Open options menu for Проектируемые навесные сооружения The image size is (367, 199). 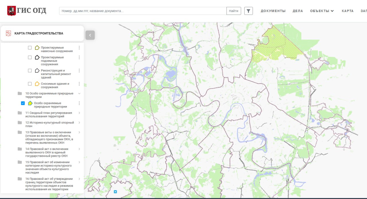click(x=79, y=48)
